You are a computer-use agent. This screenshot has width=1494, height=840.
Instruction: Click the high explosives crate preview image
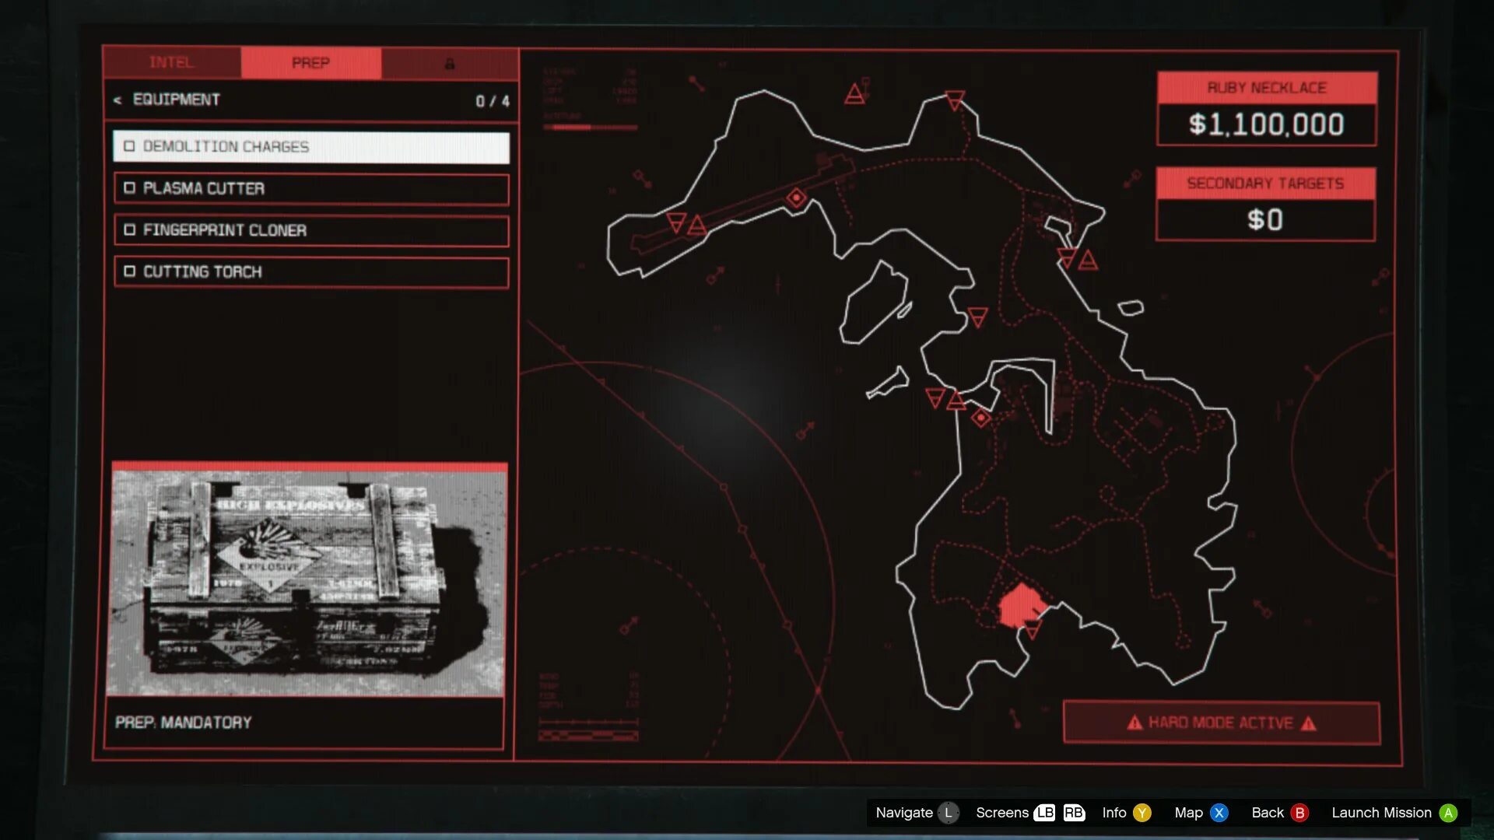(x=309, y=580)
